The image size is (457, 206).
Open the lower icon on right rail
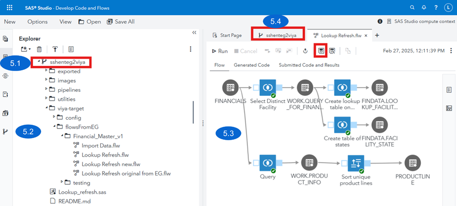click(449, 109)
